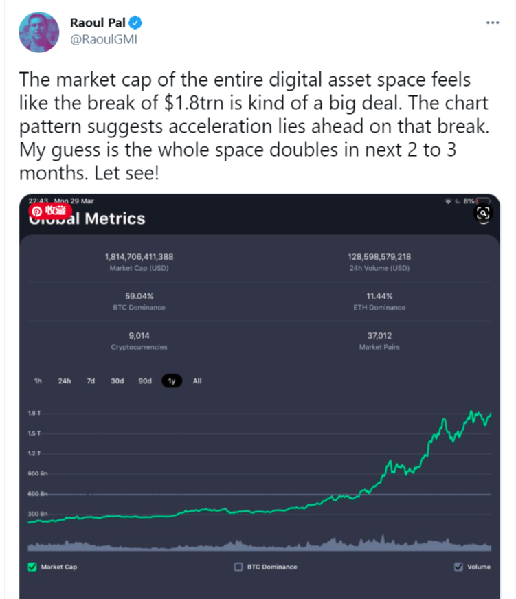Open the @RaoulGMI handle link
The height and width of the screenshot is (599, 516).
104,40
